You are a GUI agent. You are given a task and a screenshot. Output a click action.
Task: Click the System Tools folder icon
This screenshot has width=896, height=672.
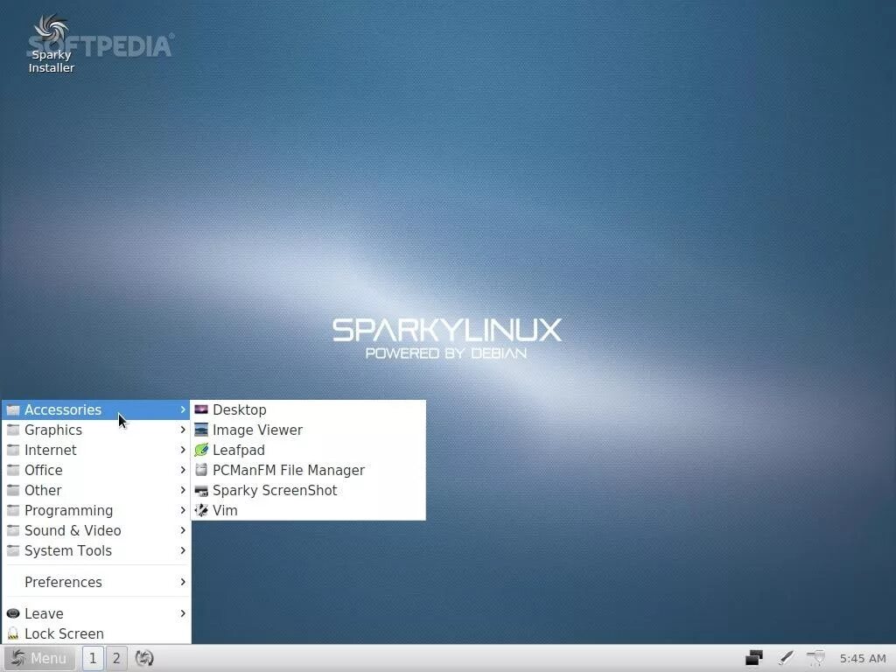(13, 550)
